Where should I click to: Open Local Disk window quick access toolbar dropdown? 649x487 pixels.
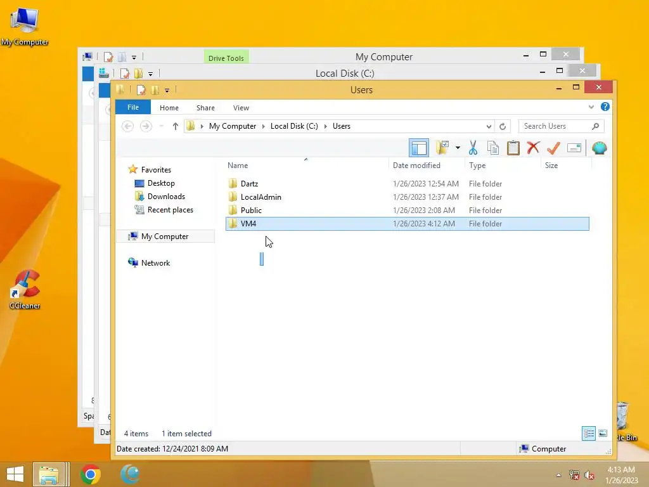[x=150, y=74]
